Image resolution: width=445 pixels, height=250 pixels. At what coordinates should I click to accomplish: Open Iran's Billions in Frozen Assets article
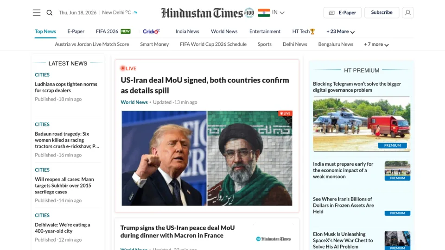[343, 206]
